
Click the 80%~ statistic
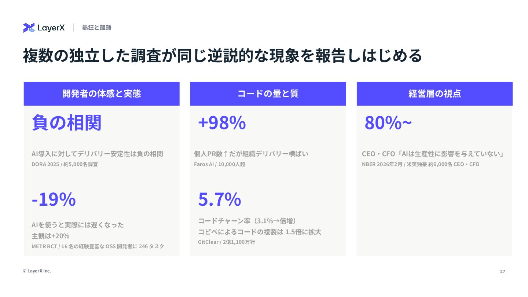point(388,122)
